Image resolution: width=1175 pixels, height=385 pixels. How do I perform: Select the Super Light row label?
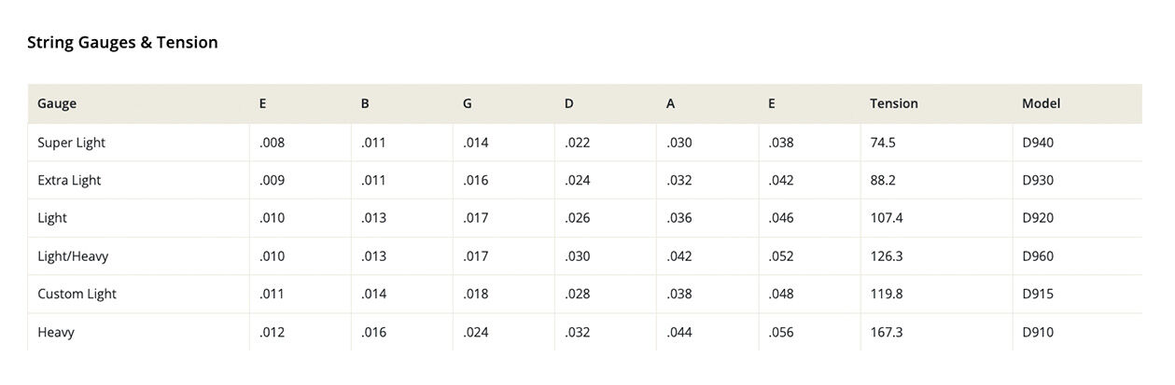[x=71, y=143]
